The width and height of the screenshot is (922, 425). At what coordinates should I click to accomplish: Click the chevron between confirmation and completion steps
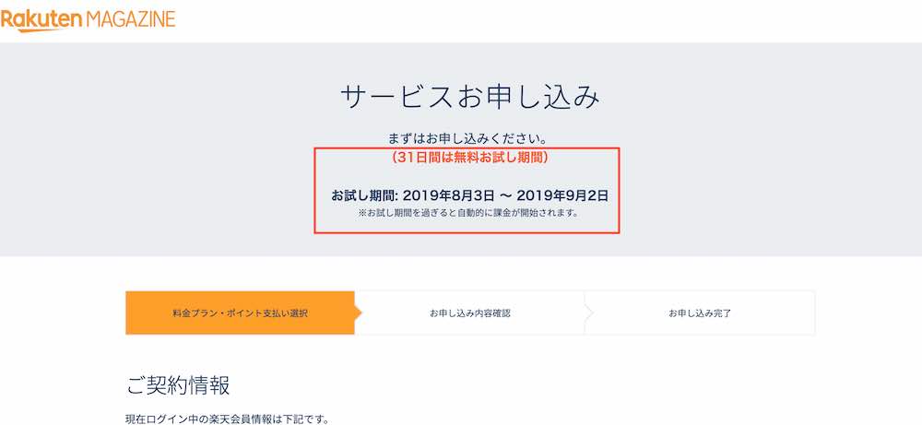click(588, 313)
